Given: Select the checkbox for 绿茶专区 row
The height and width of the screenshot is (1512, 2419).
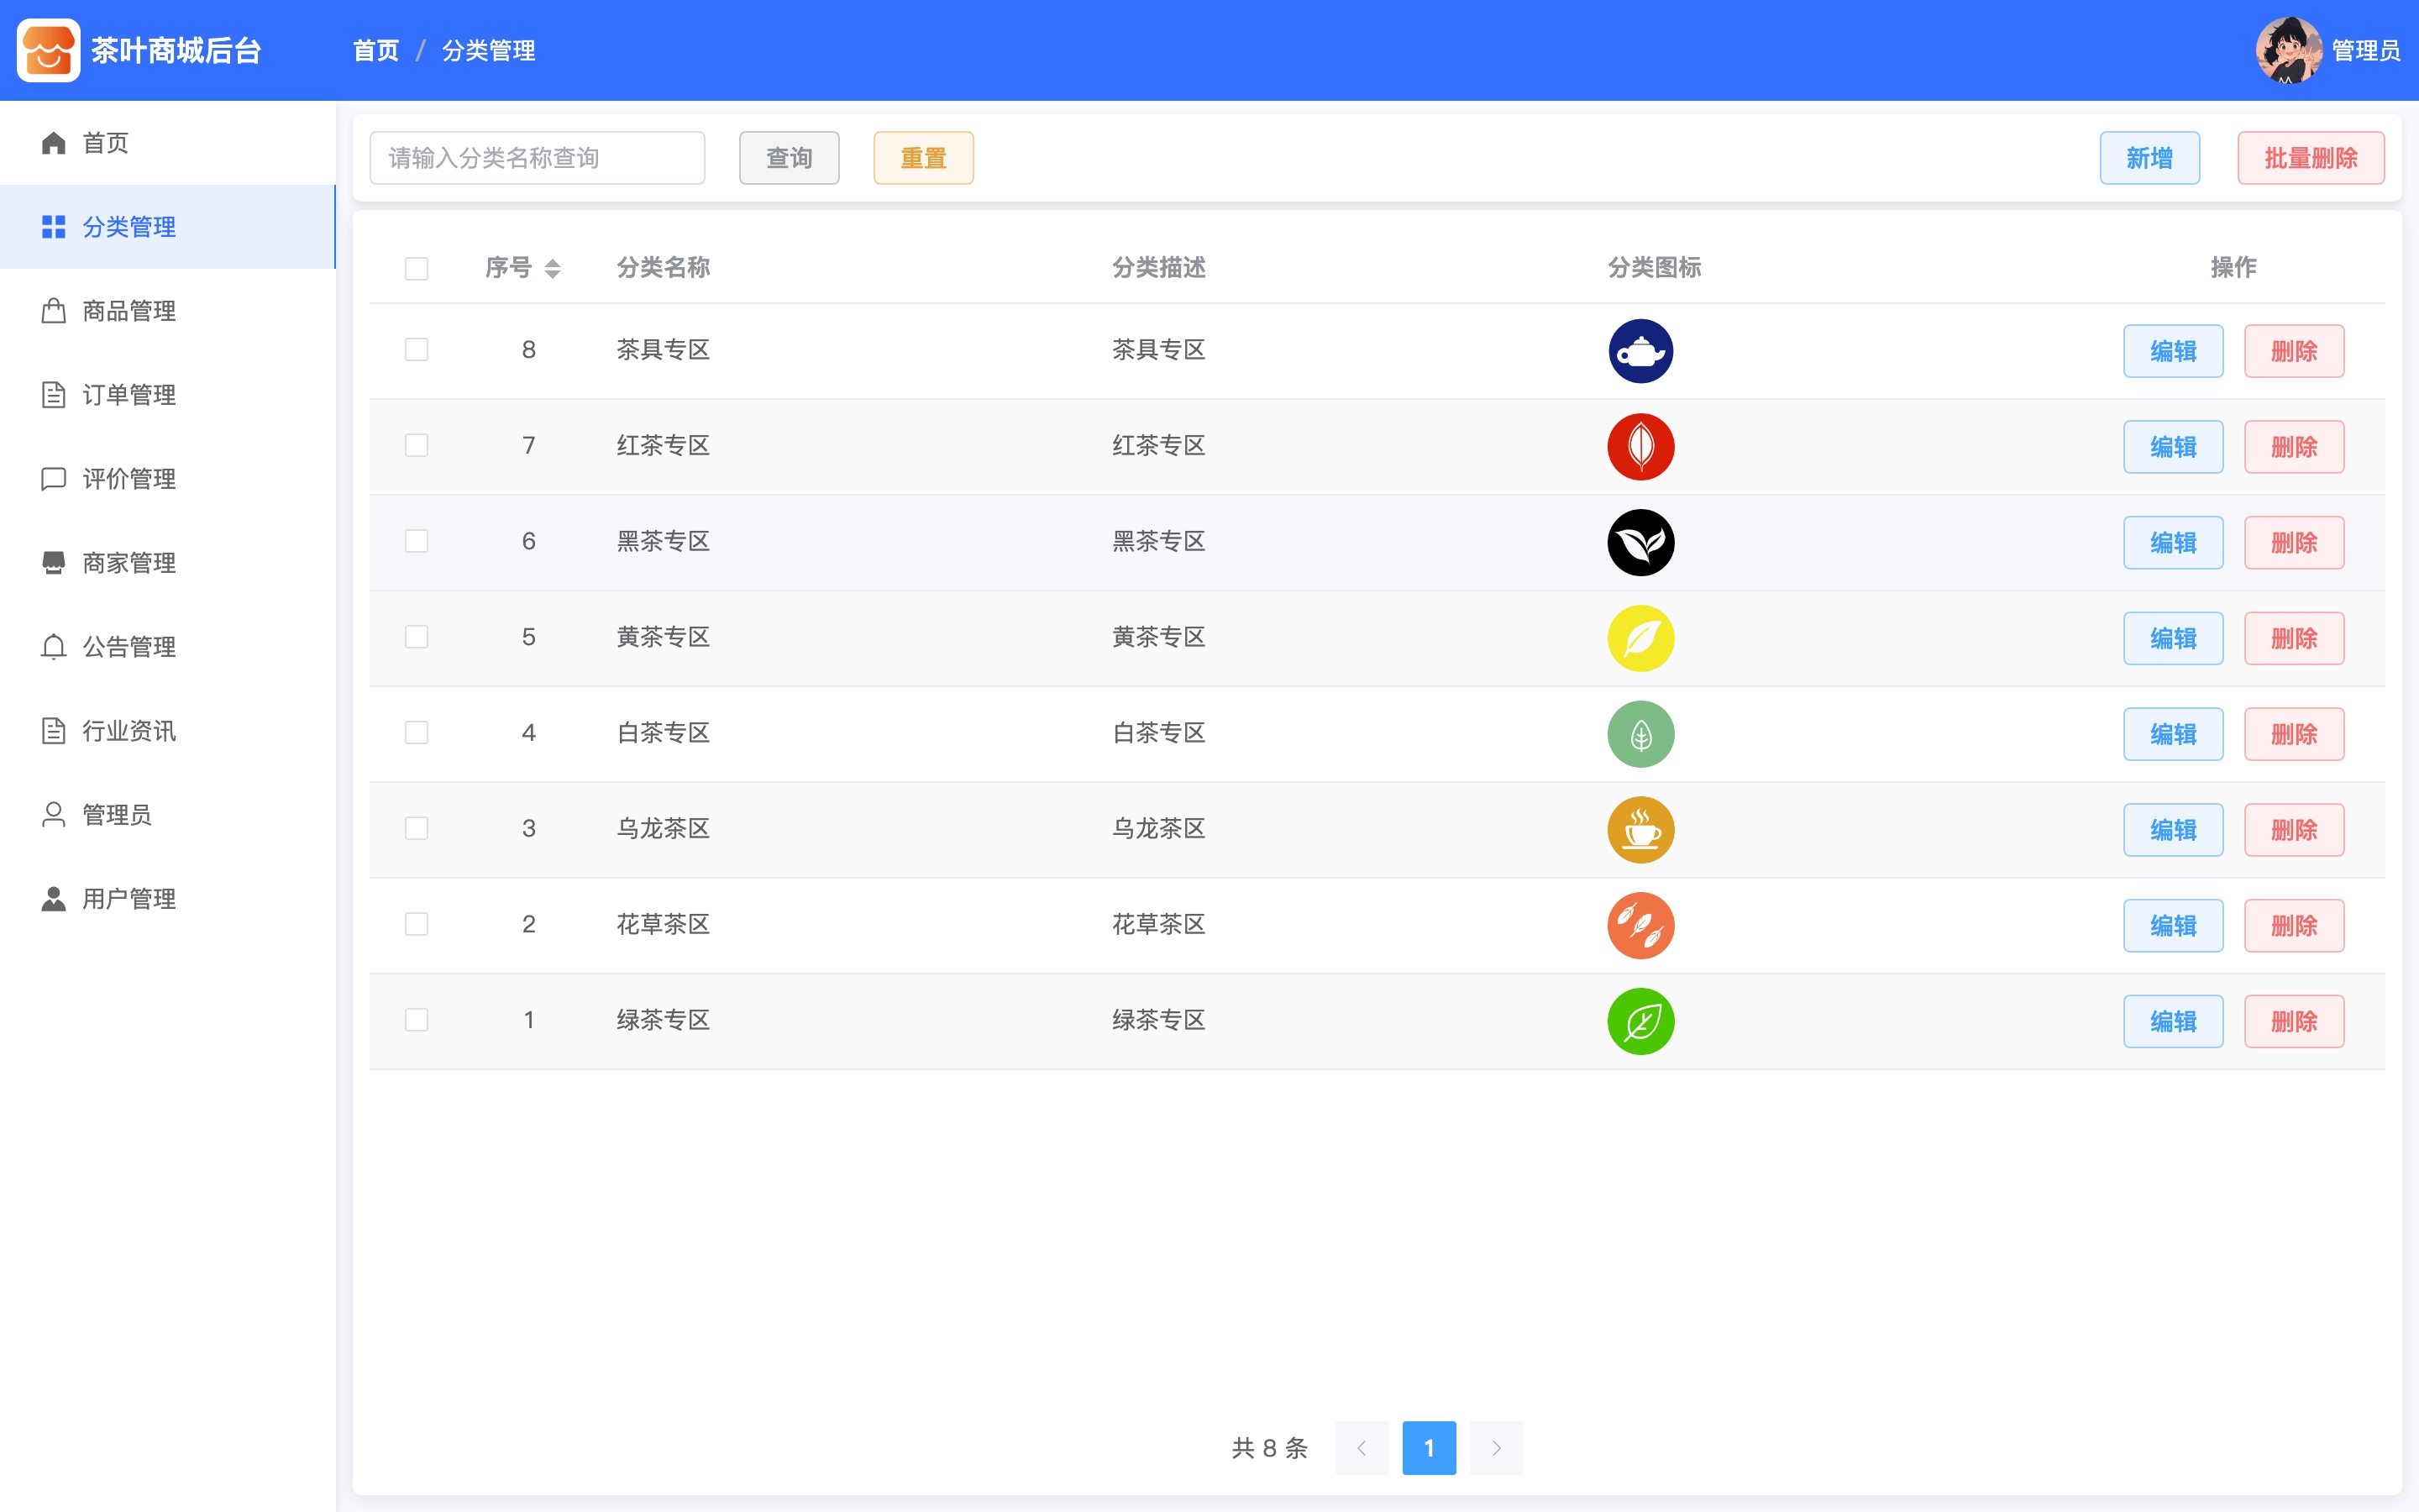Looking at the screenshot, I should (x=417, y=1020).
